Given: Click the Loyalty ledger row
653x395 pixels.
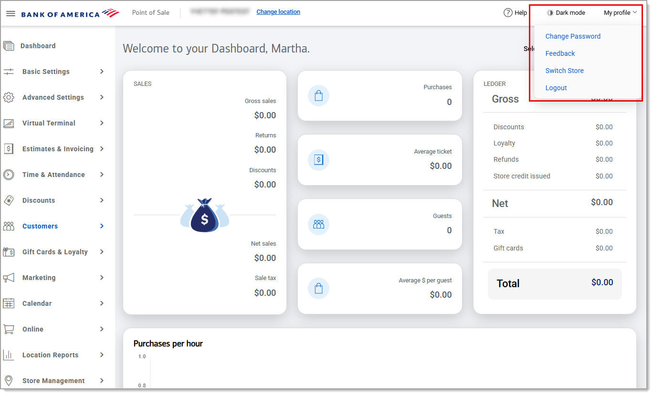Looking at the screenshot, I should coord(553,143).
